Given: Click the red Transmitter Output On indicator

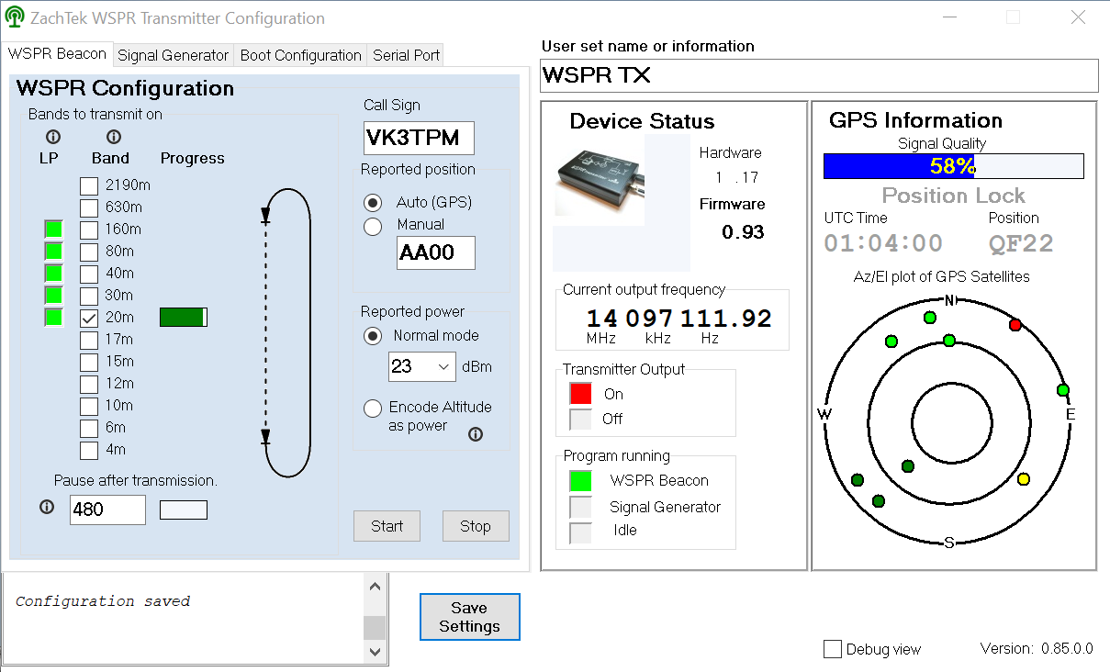Looking at the screenshot, I should tap(580, 394).
